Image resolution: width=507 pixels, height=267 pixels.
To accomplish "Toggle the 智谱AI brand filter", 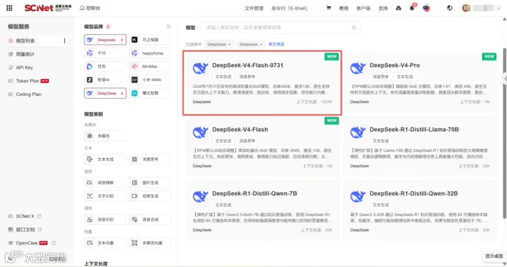I will (105, 79).
